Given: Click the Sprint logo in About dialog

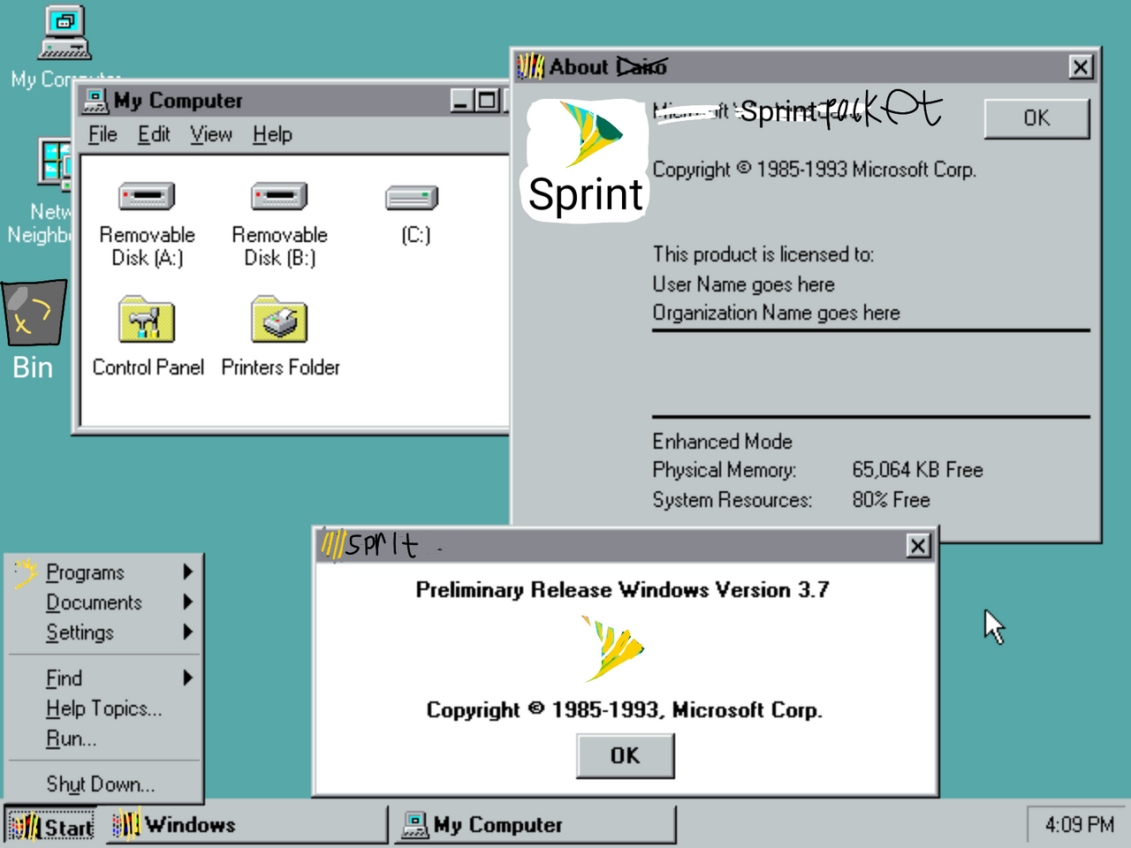Looking at the screenshot, I should pyautogui.click(x=587, y=159).
